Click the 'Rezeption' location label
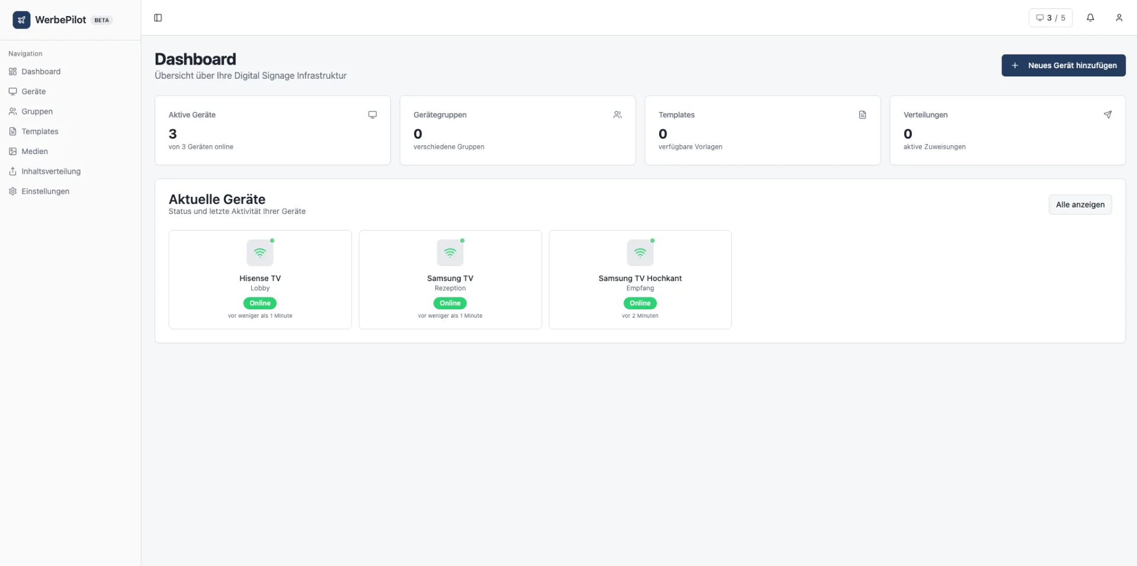1137x566 pixels. click(450, 288)
